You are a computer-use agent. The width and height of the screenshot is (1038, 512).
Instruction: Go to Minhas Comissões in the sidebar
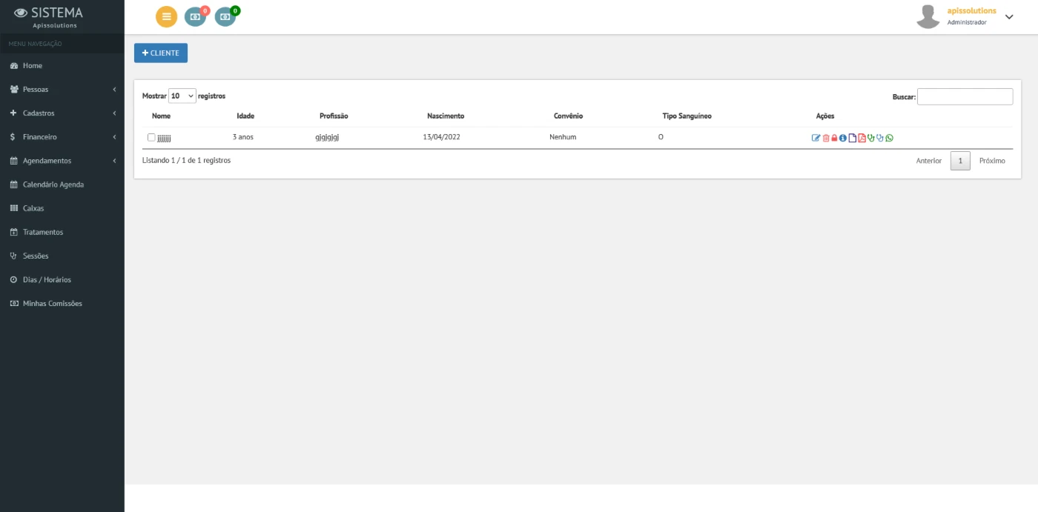click(x=52, y=304)
